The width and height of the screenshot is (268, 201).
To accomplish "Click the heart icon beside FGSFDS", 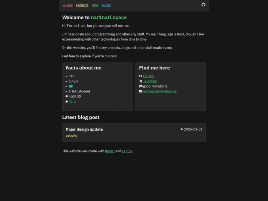I will point(67,96).
